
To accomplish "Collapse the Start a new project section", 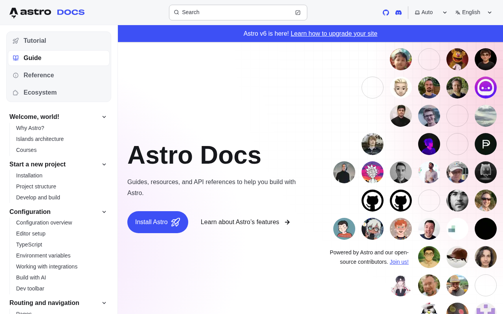I will [104, 164].
